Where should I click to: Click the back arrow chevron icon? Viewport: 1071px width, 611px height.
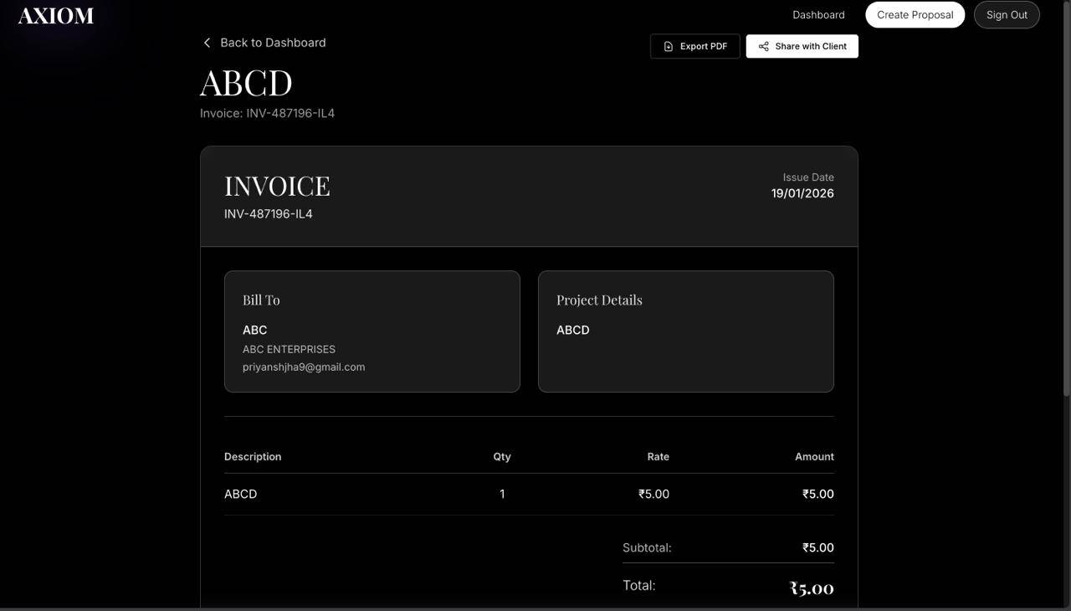[x=207, y=43]
